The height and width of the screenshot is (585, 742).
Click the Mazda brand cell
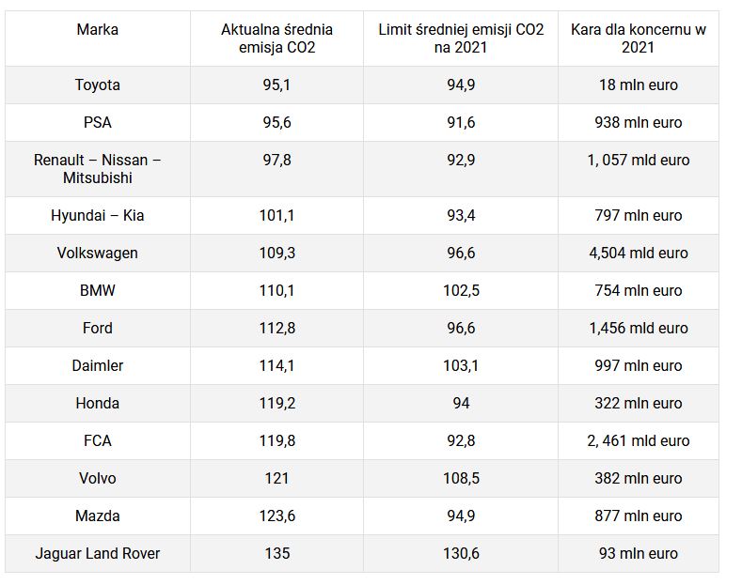coord(98,516)
